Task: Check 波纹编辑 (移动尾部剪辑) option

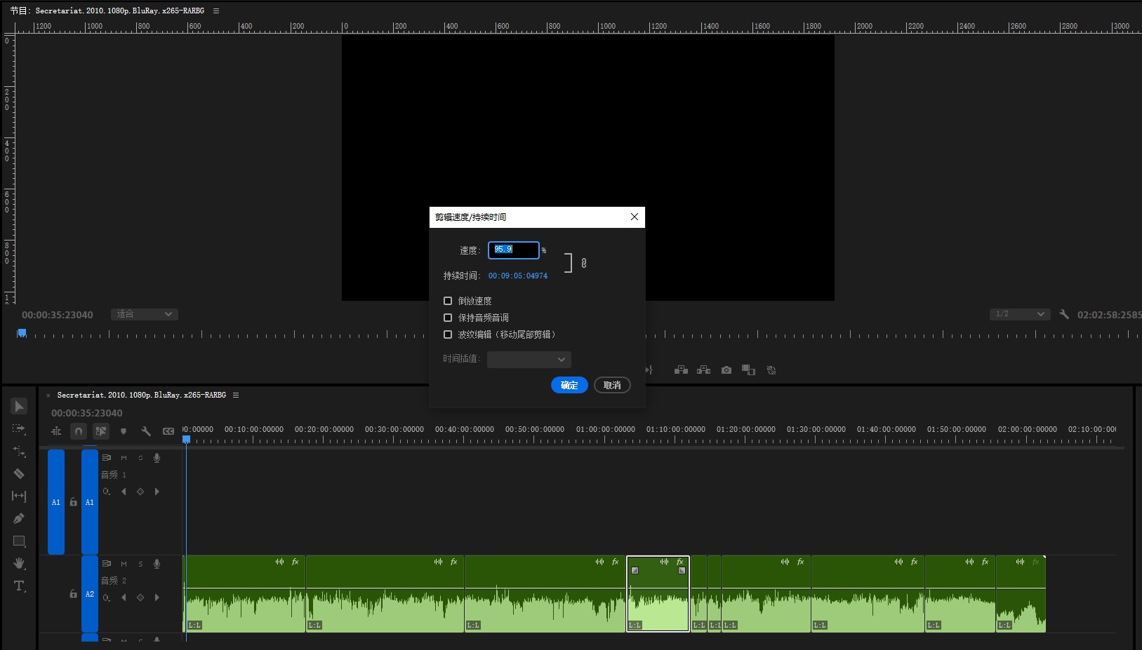Action: pyautogui.click(x=448, y=334)
